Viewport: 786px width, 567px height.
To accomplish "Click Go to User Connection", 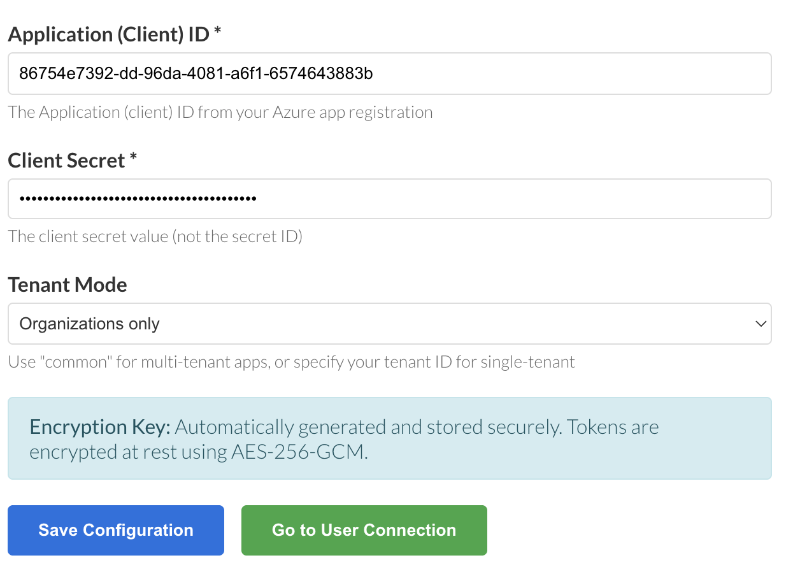I will click(364, 529).
